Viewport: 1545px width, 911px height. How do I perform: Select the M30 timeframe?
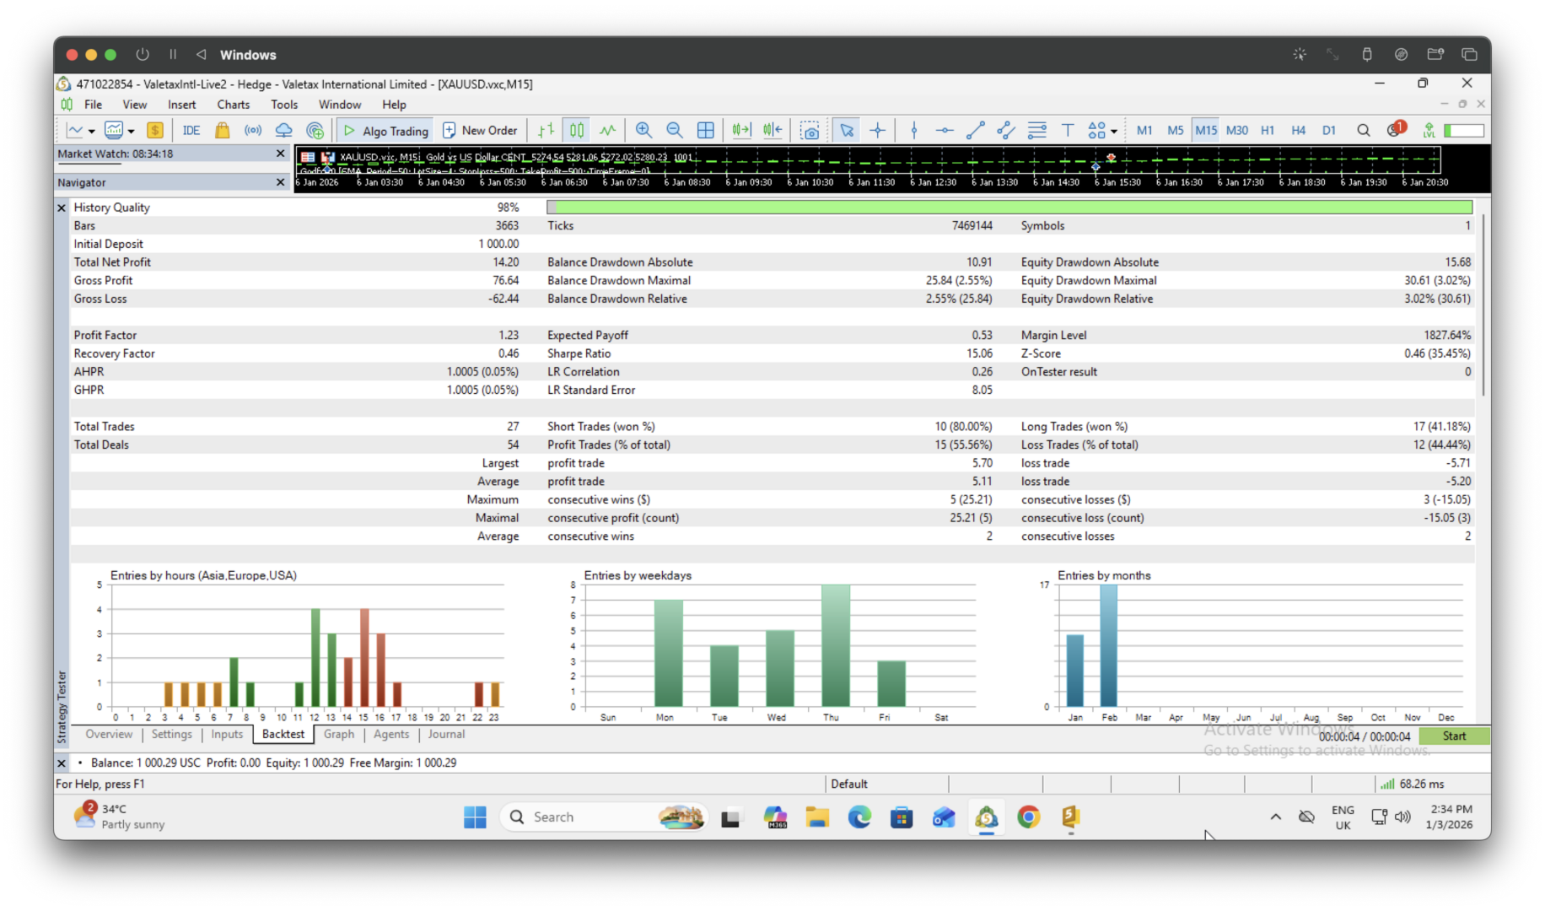(x=1236, y=130)
